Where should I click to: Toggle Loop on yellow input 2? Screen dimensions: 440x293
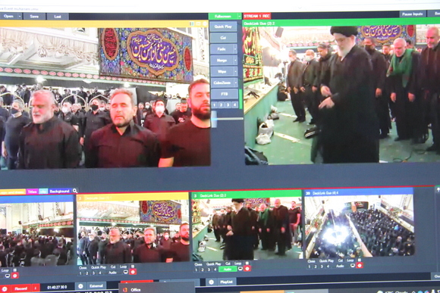tap(123, 267)
